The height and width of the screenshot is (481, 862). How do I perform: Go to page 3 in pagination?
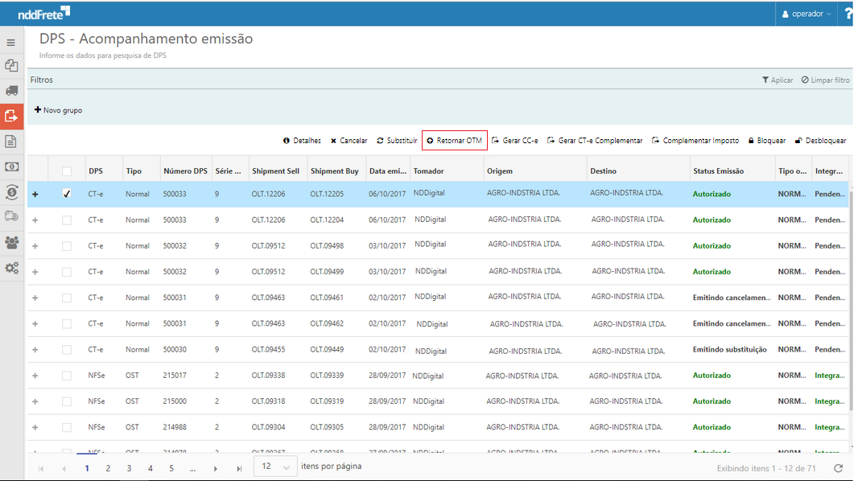point(129,468)
